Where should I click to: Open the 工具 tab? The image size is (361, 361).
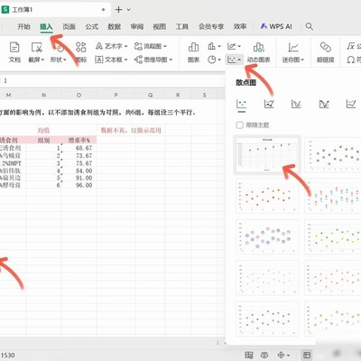[x=182, y=26]
